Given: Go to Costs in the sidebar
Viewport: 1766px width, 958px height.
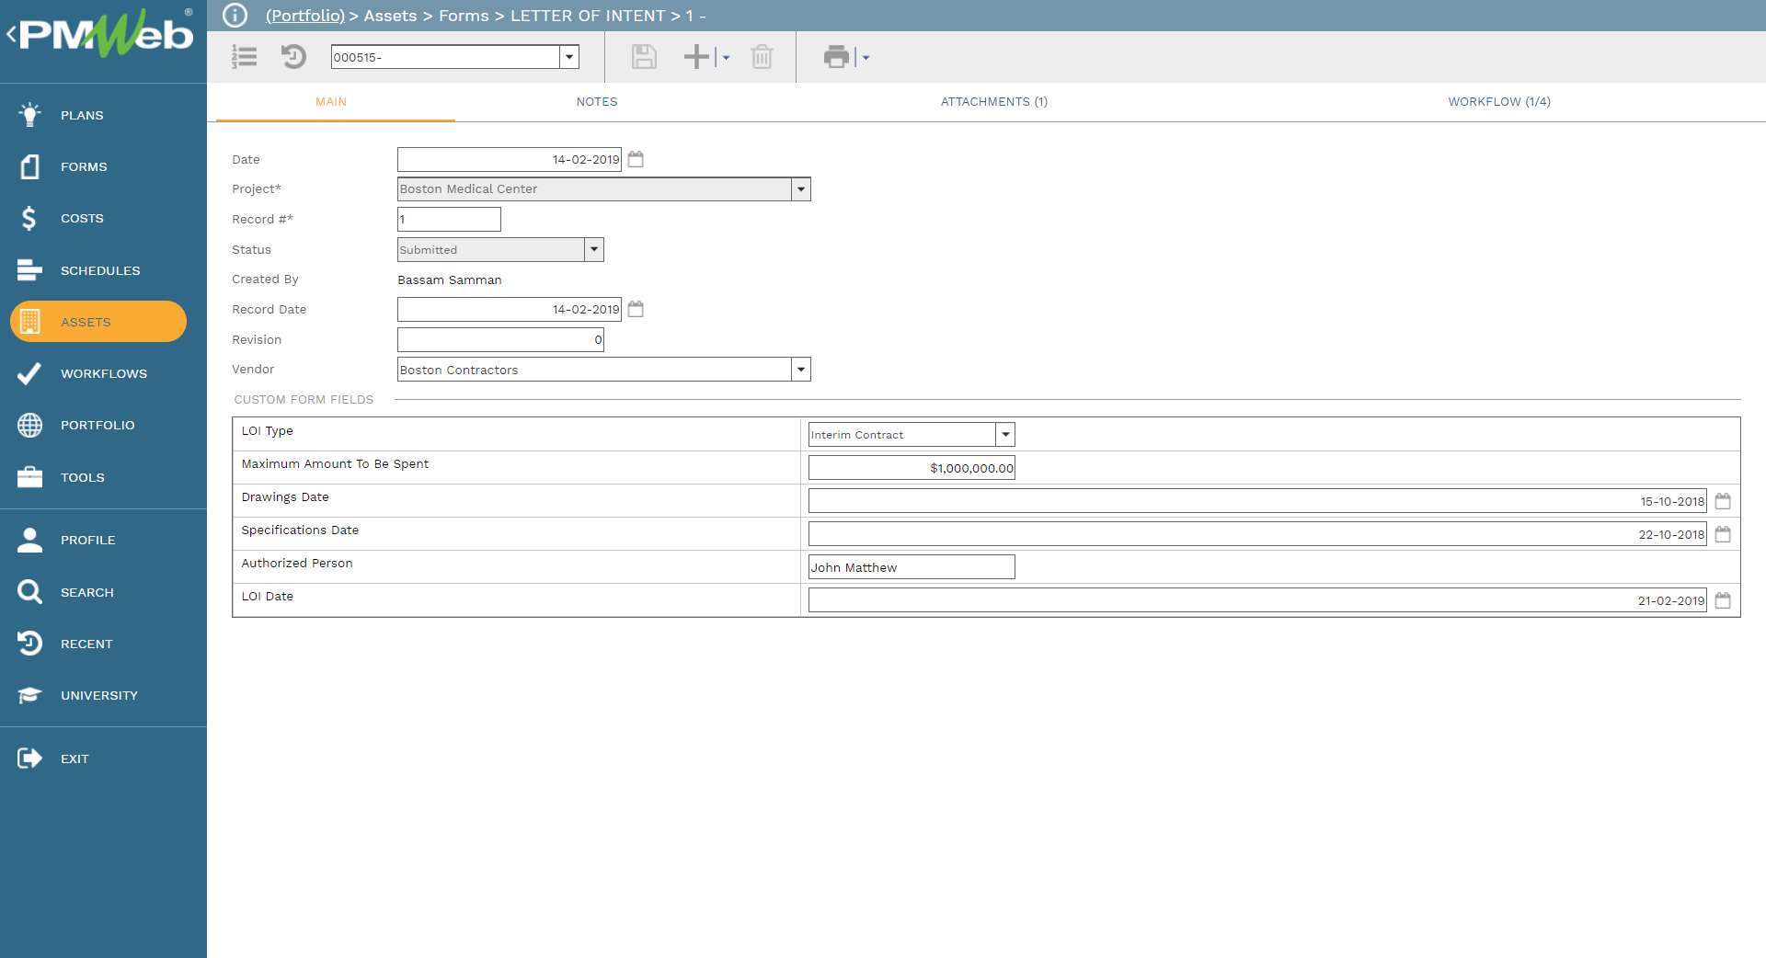Looking at the screenshot, I should [x=82, y=219].
